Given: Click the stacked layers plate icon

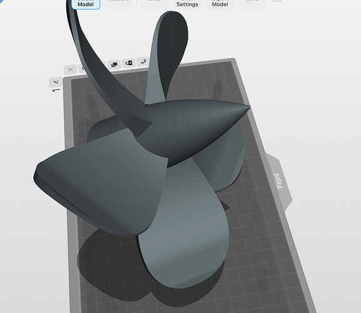Looking at the screenshot, I should [x=114, y=64].
